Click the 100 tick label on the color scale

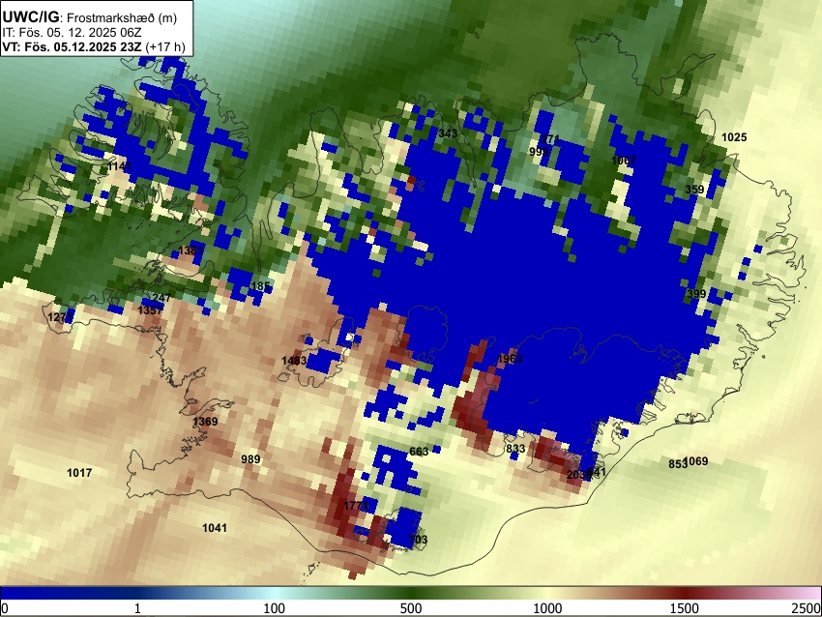pos(274,608)
